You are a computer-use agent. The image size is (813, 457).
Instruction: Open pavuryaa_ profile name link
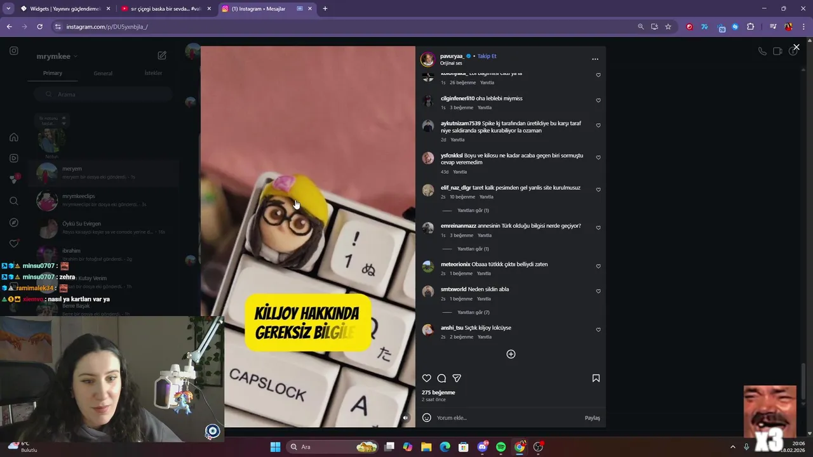tap(452, 56)
